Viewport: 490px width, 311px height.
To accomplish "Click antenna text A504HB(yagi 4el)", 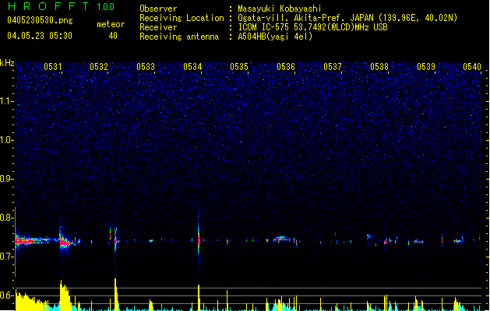I will [x=275, y=37].
